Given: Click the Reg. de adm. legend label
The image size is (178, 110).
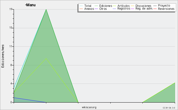Looking at the screenshot, I should pyautogui.click(x=144, y=9).
